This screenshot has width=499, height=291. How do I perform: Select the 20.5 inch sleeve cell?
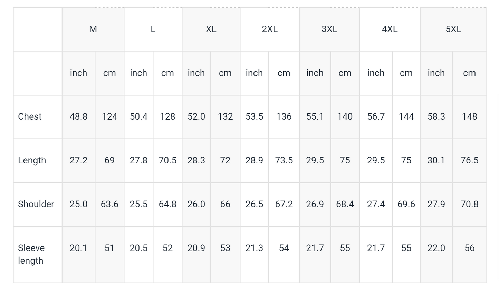138,248
